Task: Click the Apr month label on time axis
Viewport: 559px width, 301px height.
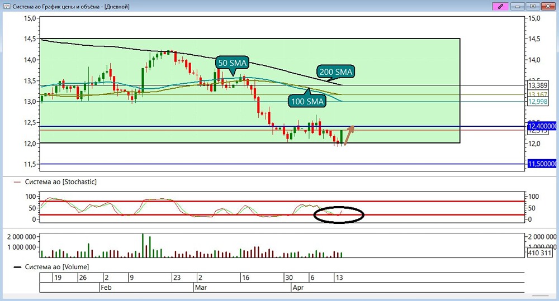Action: pos(298,288)
